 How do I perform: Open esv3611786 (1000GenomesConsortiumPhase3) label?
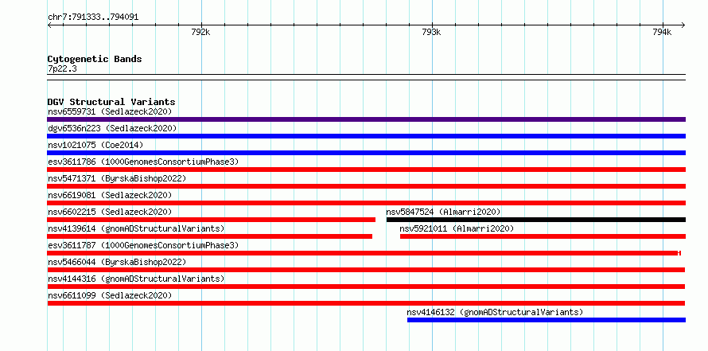[x=143, y=162]
